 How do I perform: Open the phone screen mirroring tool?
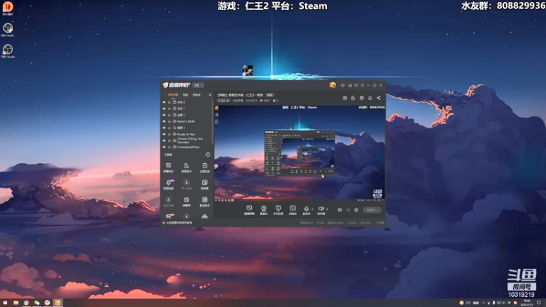pyautogui.click(x=278, y=210)
